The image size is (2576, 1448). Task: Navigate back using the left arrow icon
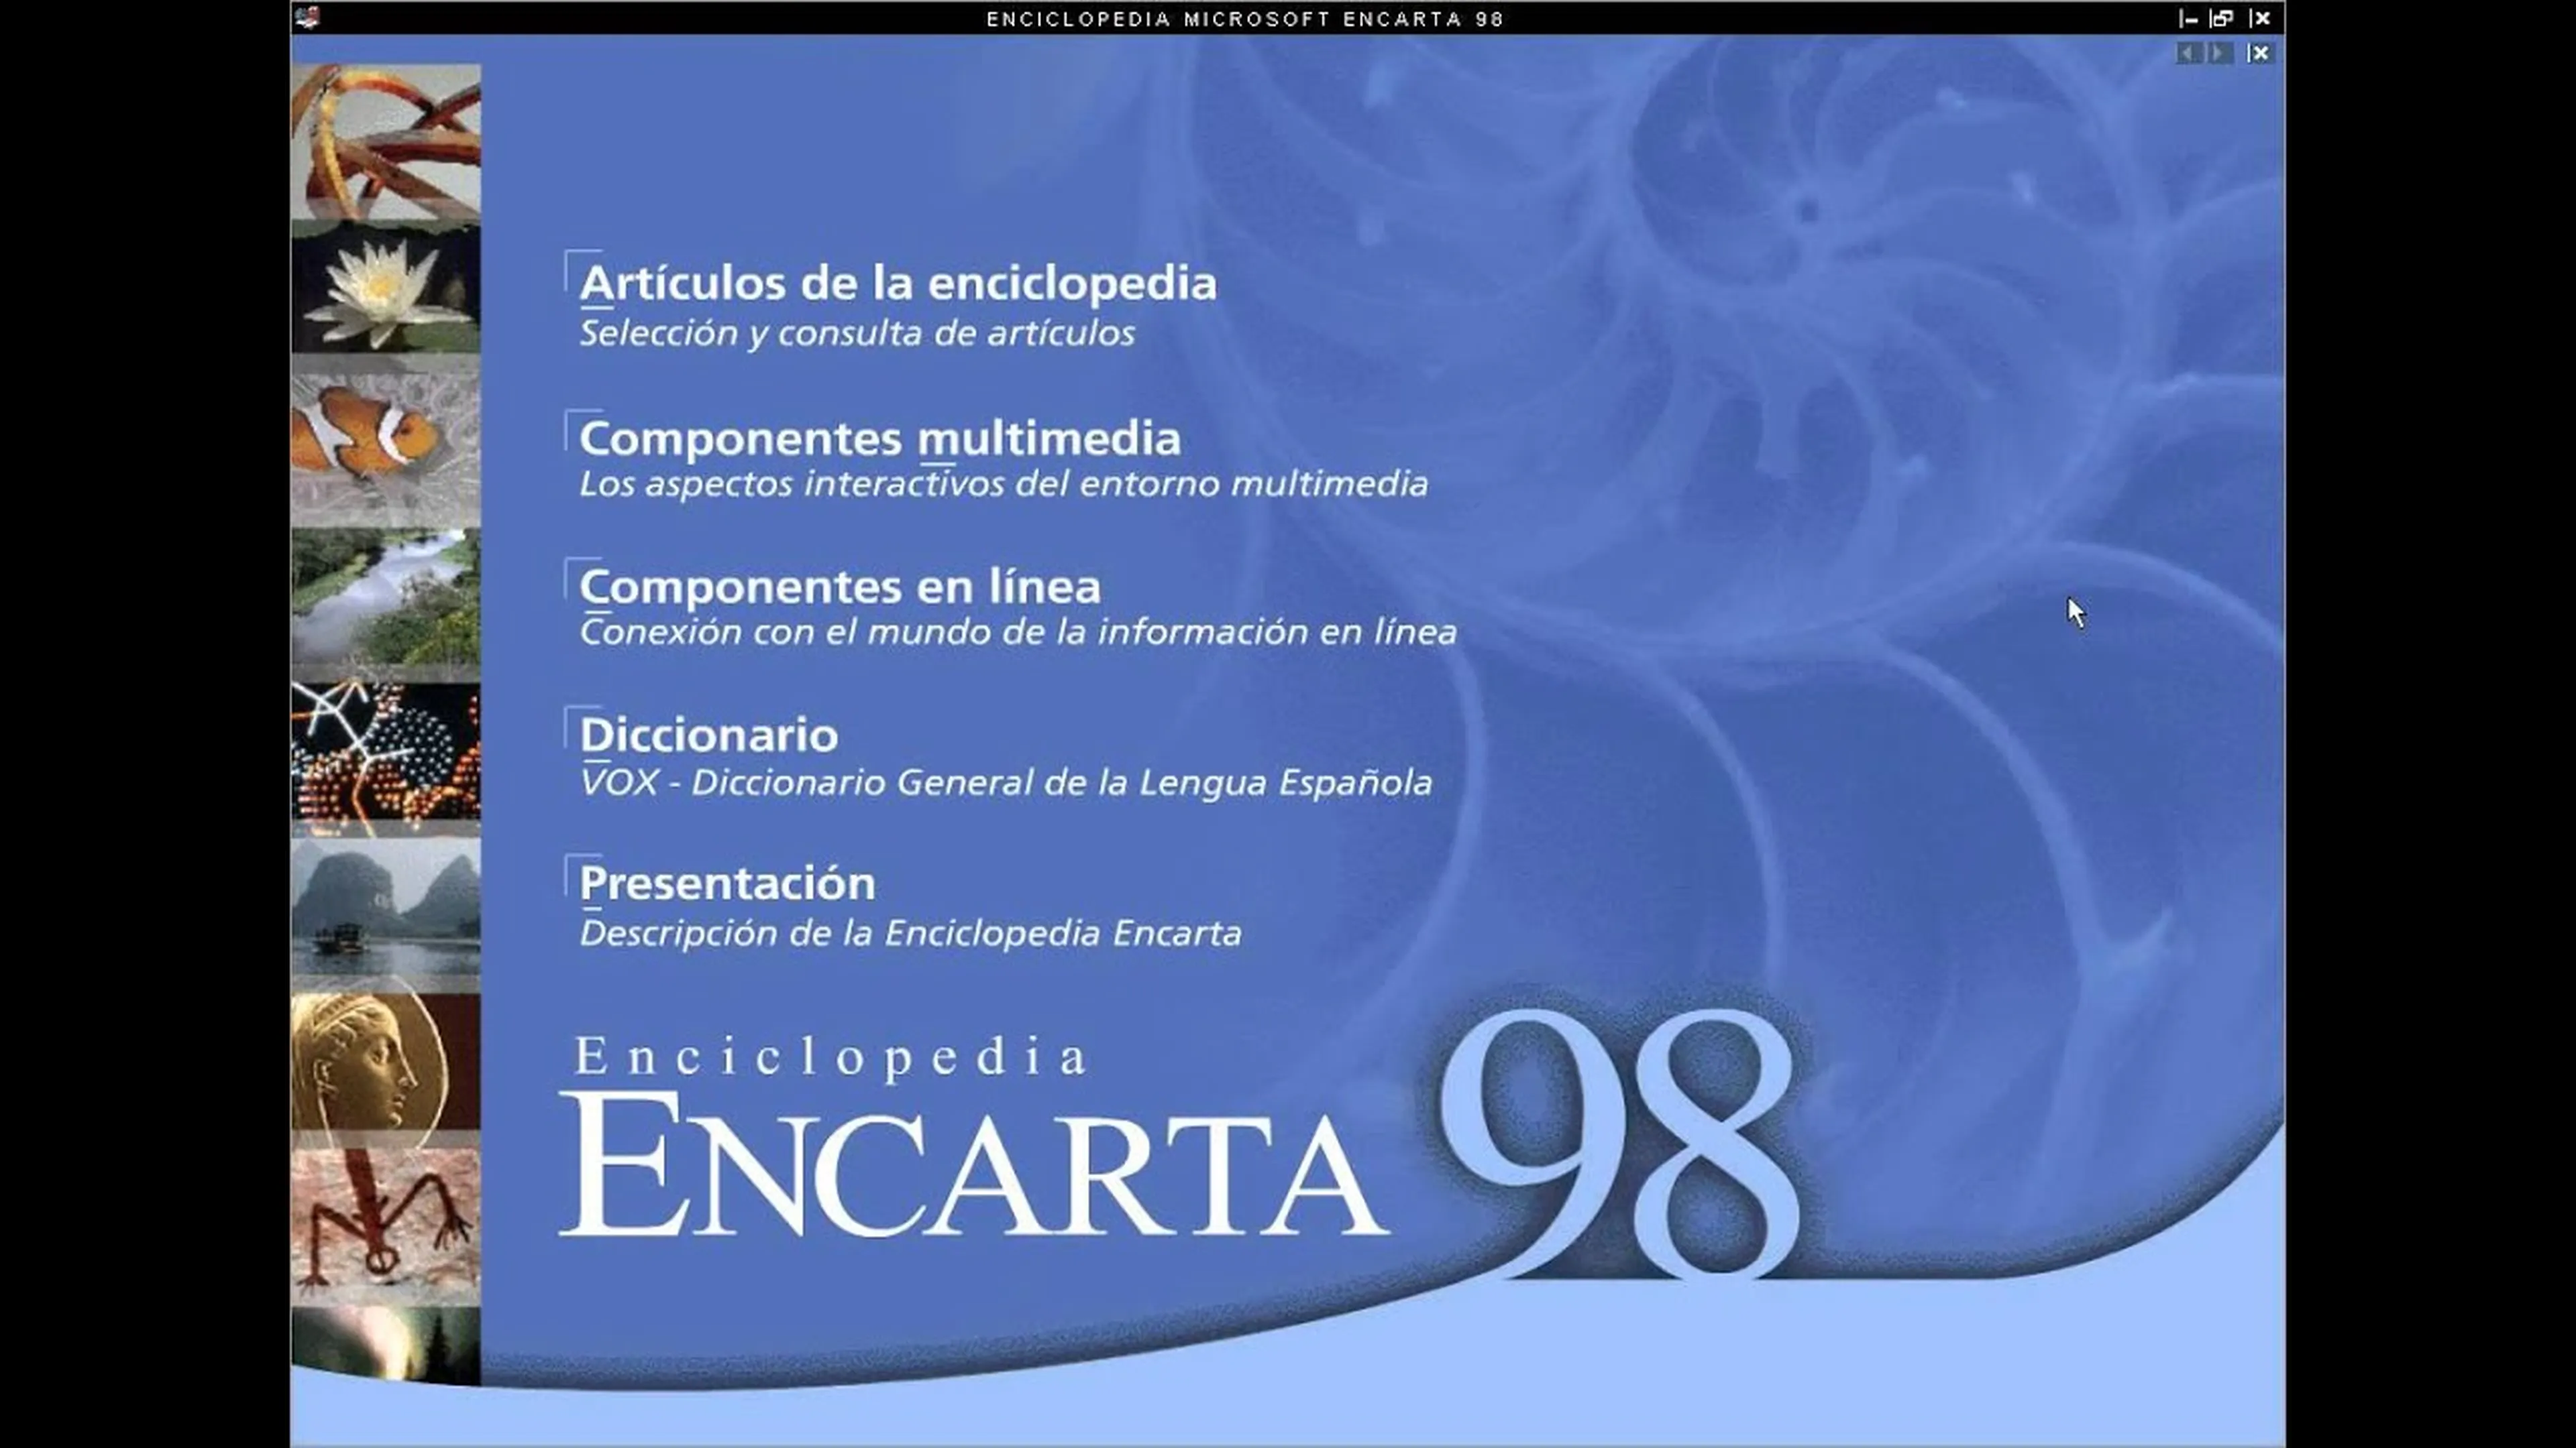[2189, 53]
